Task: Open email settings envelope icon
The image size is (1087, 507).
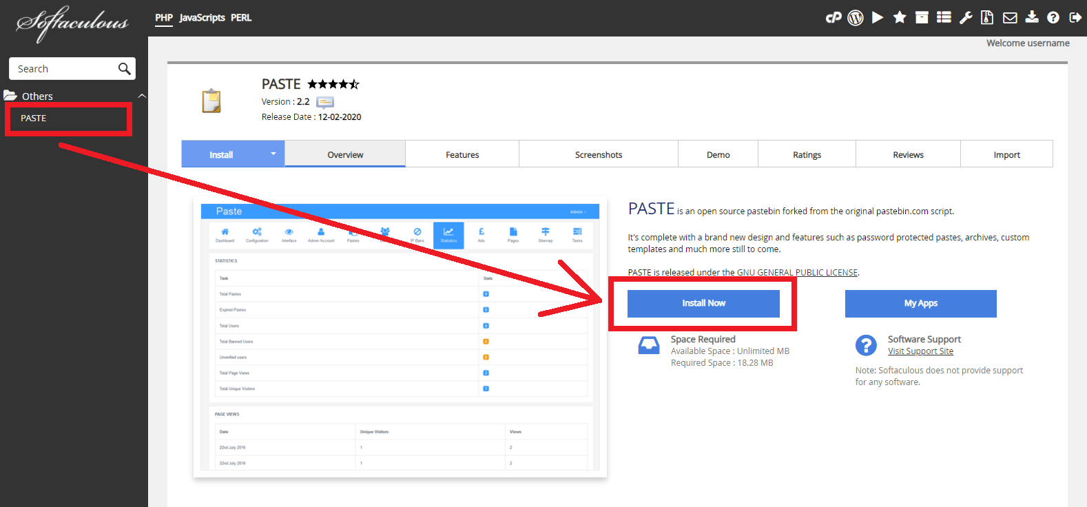Action: click(x=1010, y=18)
